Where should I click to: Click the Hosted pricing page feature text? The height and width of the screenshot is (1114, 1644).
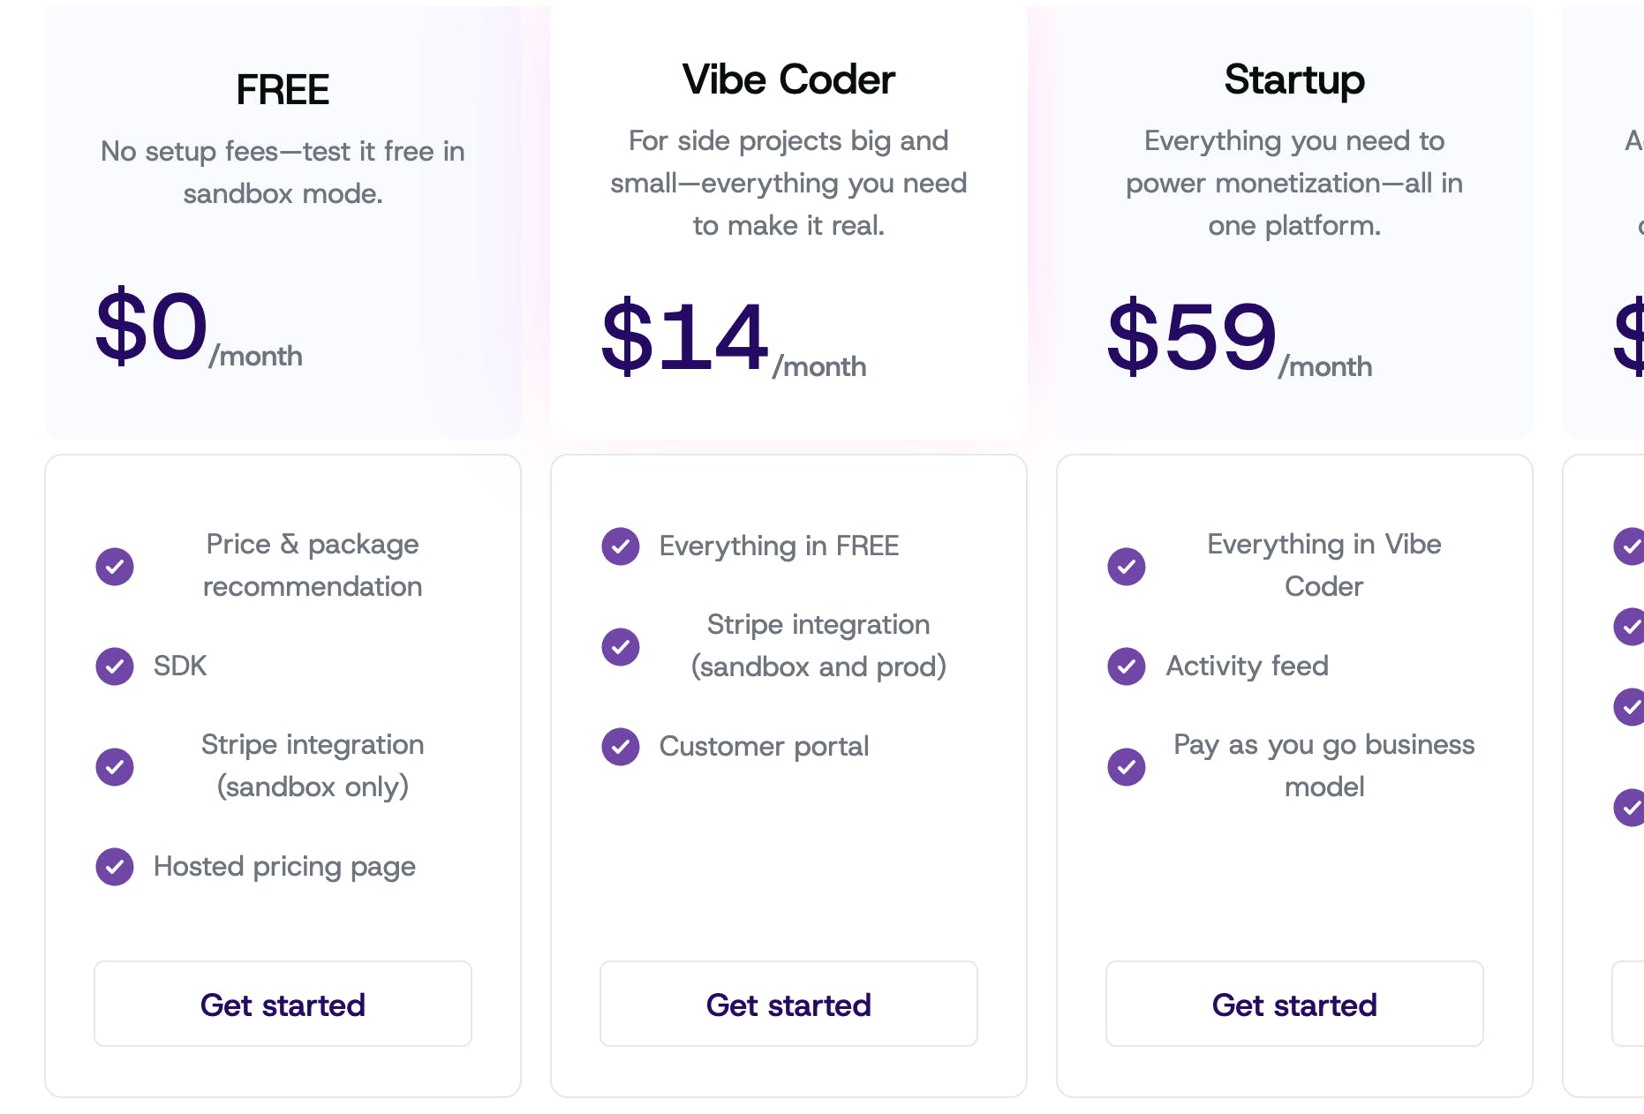click(284, 867)
